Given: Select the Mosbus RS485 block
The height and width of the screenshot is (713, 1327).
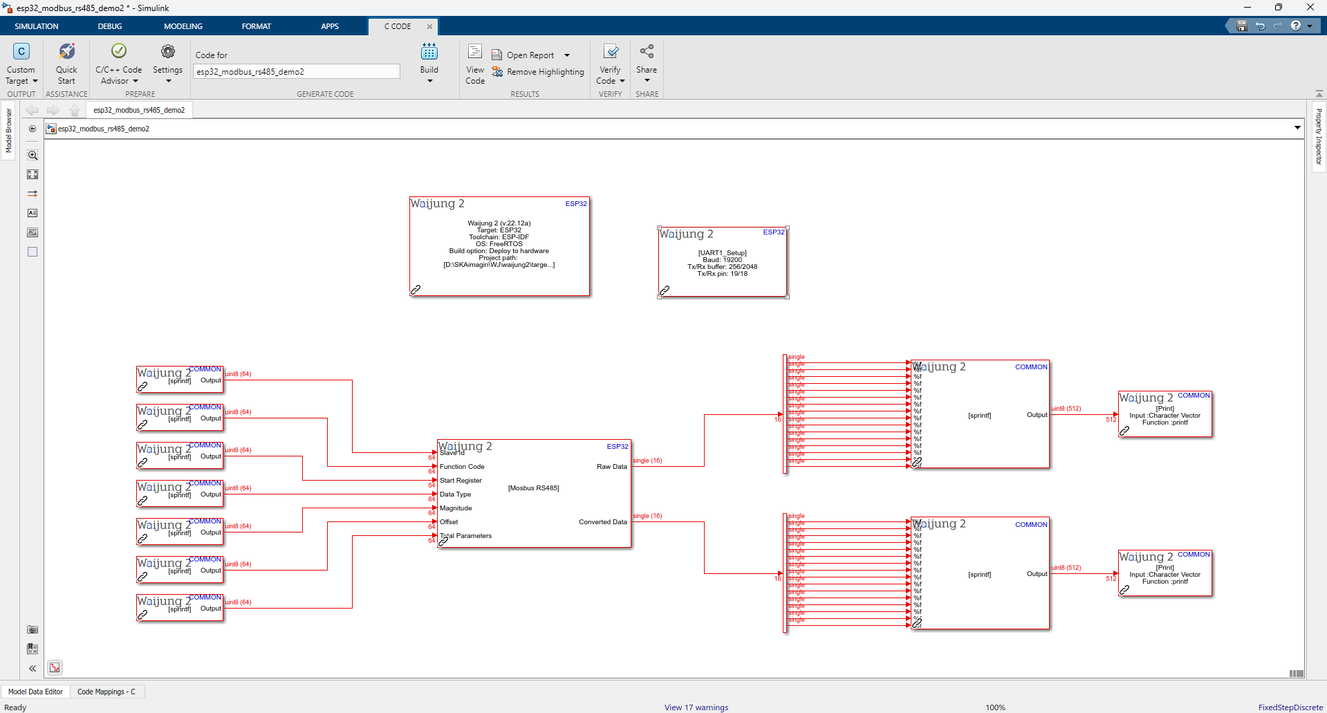Looking at the screenshot, I should point(534,494).
